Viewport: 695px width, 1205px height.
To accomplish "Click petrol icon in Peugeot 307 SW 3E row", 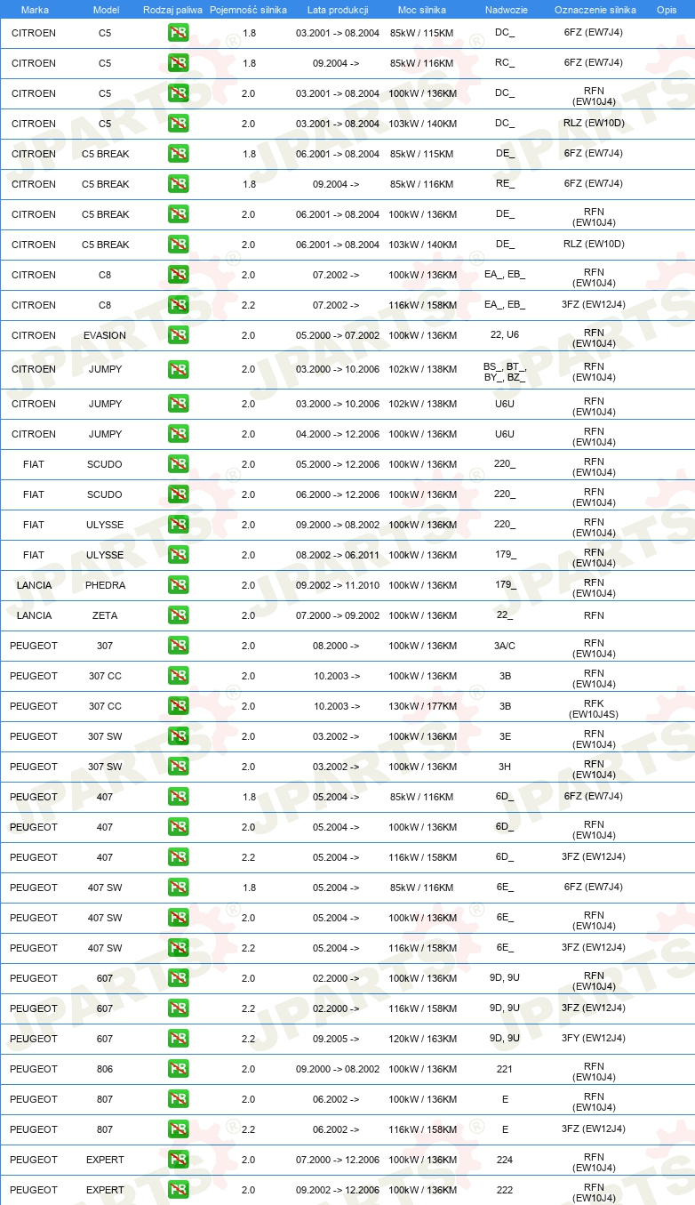I will [179, 736].
